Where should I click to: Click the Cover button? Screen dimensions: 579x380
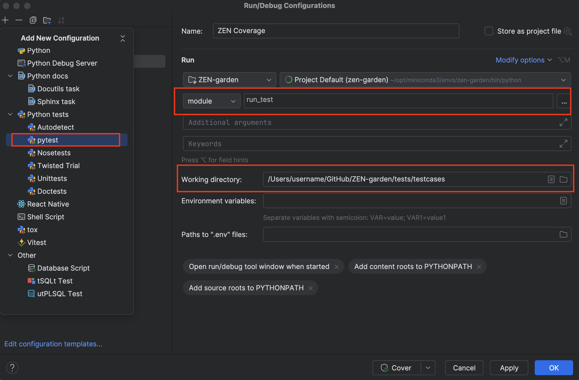coord(397,368)
